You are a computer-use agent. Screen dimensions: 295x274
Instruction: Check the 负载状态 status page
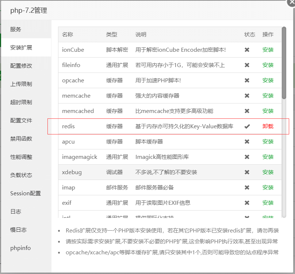(x=20, y=175)
